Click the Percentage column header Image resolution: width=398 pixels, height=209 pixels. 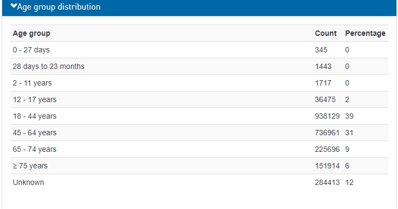coord(365,33)
